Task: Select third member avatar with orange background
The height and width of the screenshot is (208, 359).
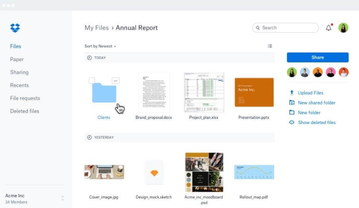Action: (x=318, y=72)
